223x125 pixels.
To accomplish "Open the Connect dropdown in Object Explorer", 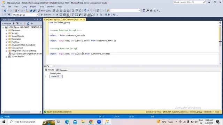I will [x=7, y=24].
